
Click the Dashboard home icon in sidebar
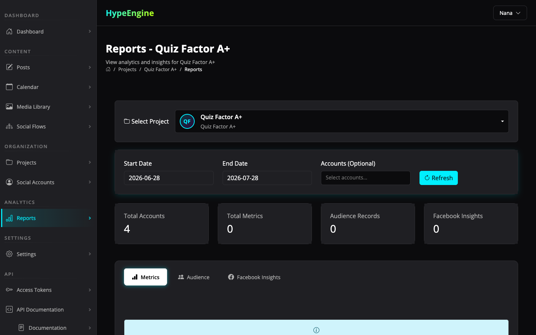9,31
